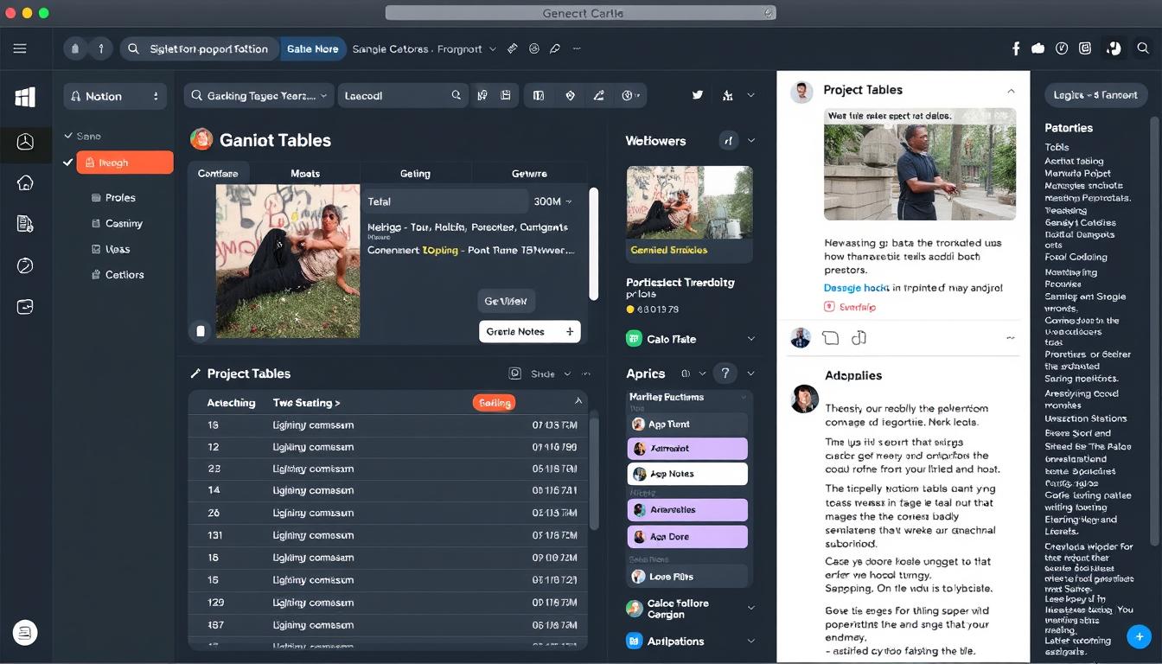The width and height of the screenshot is (1162, 664).
Task: Switch to the Contfare tab
Action: pos(218,174)
